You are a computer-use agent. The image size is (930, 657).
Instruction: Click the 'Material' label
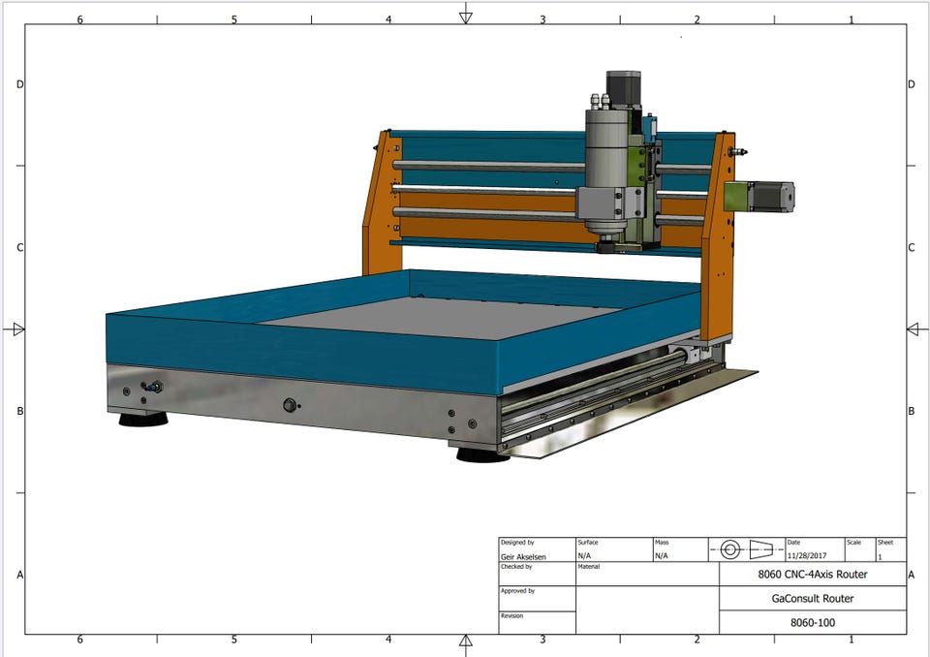point(589,567)
